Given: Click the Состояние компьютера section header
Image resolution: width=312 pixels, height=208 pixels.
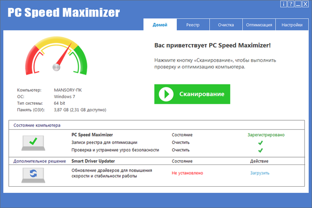Looking at the screenshot, I should [37, 126].
